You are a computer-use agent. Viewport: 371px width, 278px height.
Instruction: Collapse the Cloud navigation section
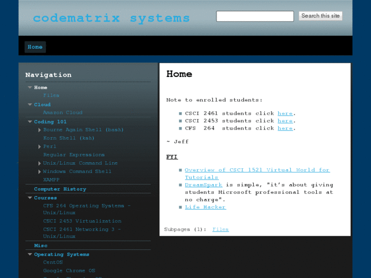[30, 105]
